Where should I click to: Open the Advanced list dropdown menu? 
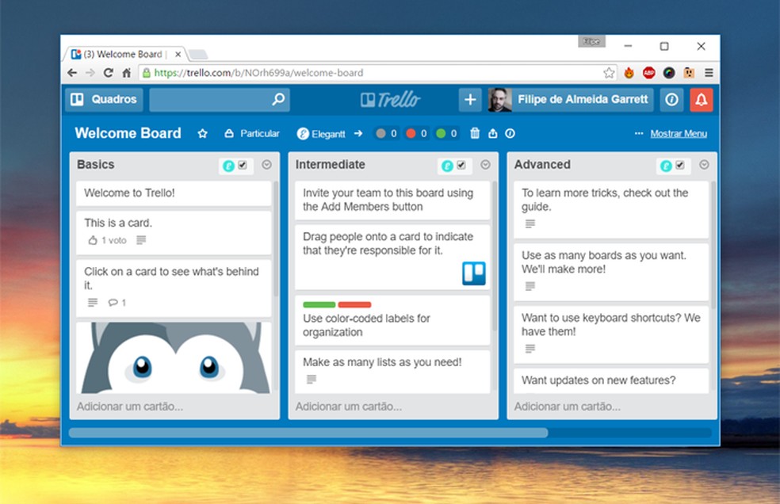(x=704, y=165)
